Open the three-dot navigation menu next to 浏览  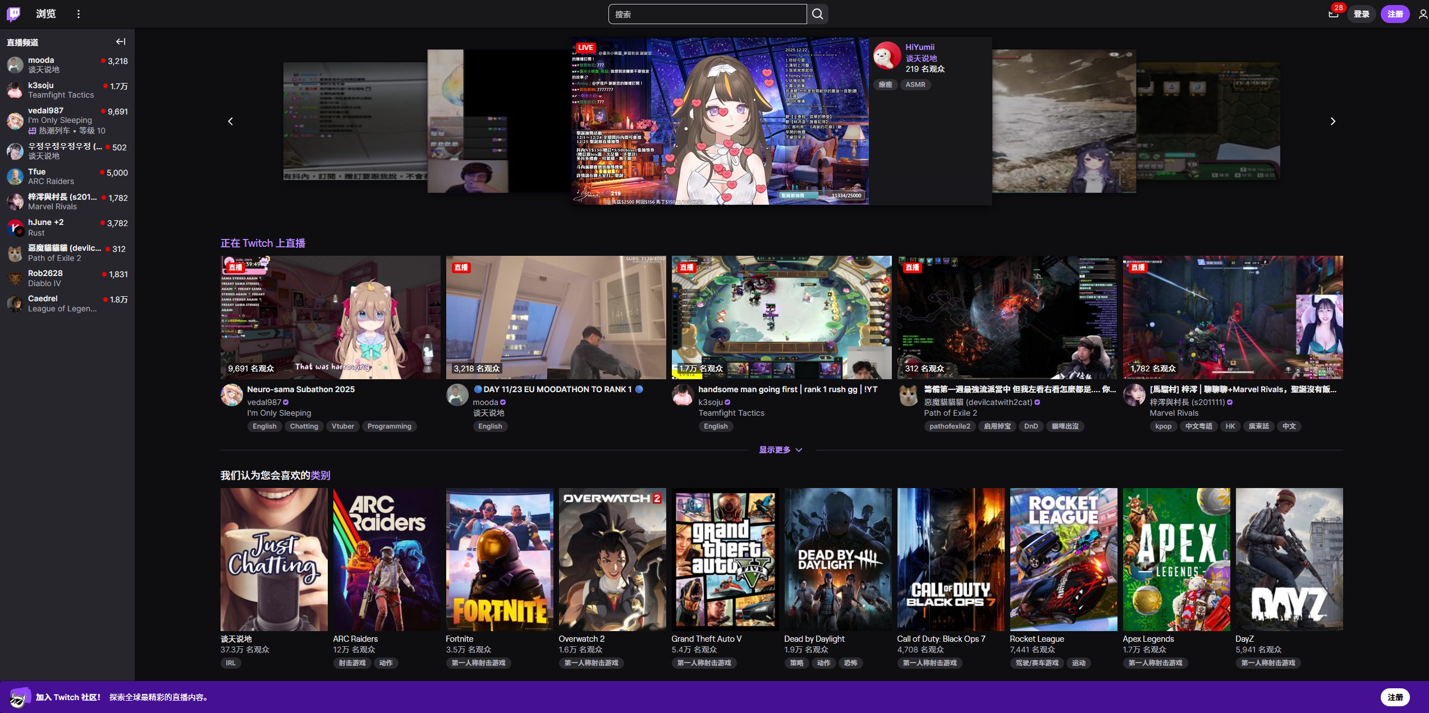pos(79,13)
